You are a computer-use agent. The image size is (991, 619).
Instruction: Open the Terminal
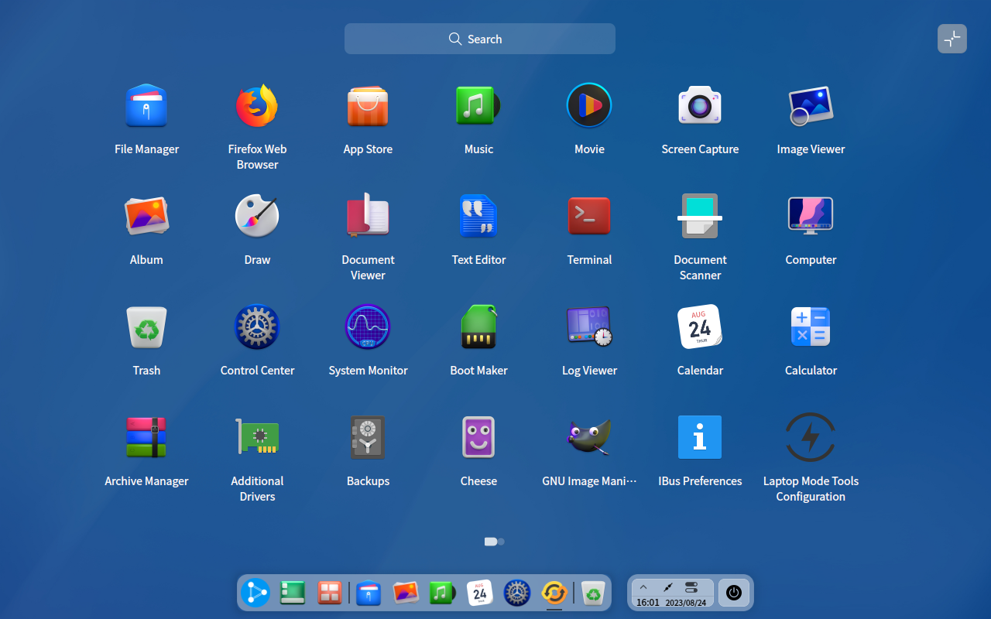click(589, 216)
